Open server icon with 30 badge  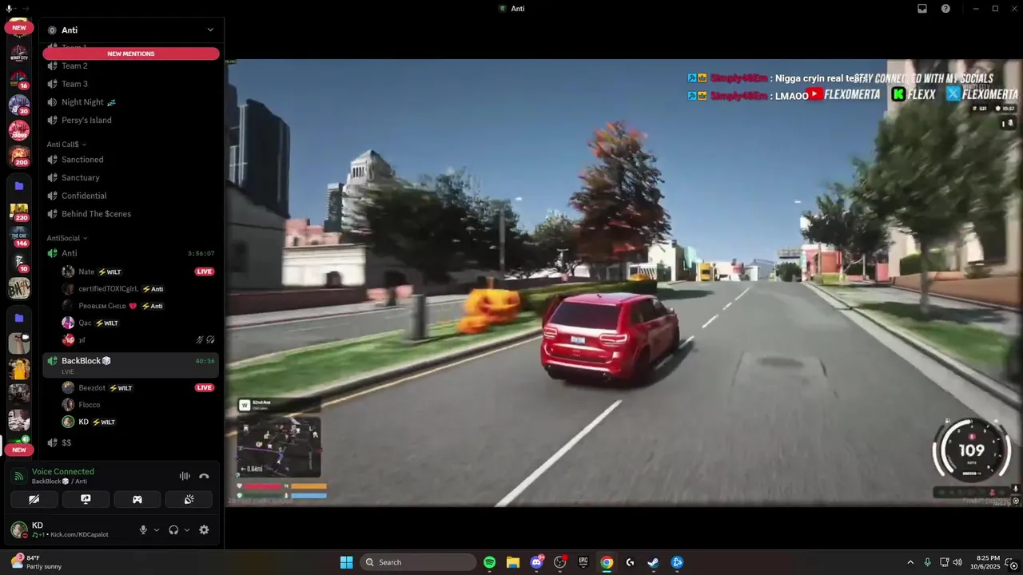click(19, 105)
